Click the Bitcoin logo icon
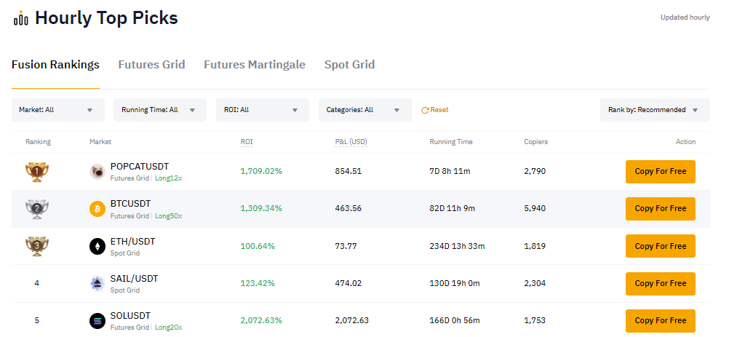The width and height of the screenshot is (729, 337). pyautogui.click(x=97, y=209)
